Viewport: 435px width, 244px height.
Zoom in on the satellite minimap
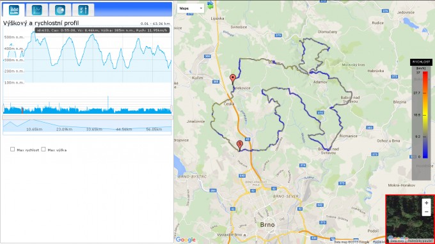(427, 203)
